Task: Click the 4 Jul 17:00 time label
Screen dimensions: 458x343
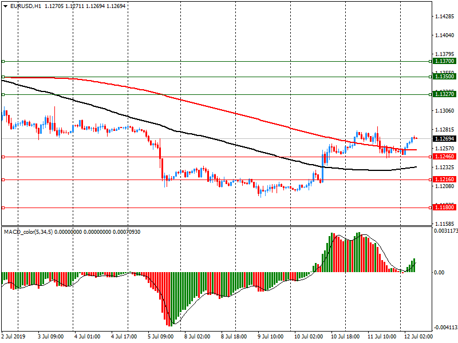Action: [124, 336]
